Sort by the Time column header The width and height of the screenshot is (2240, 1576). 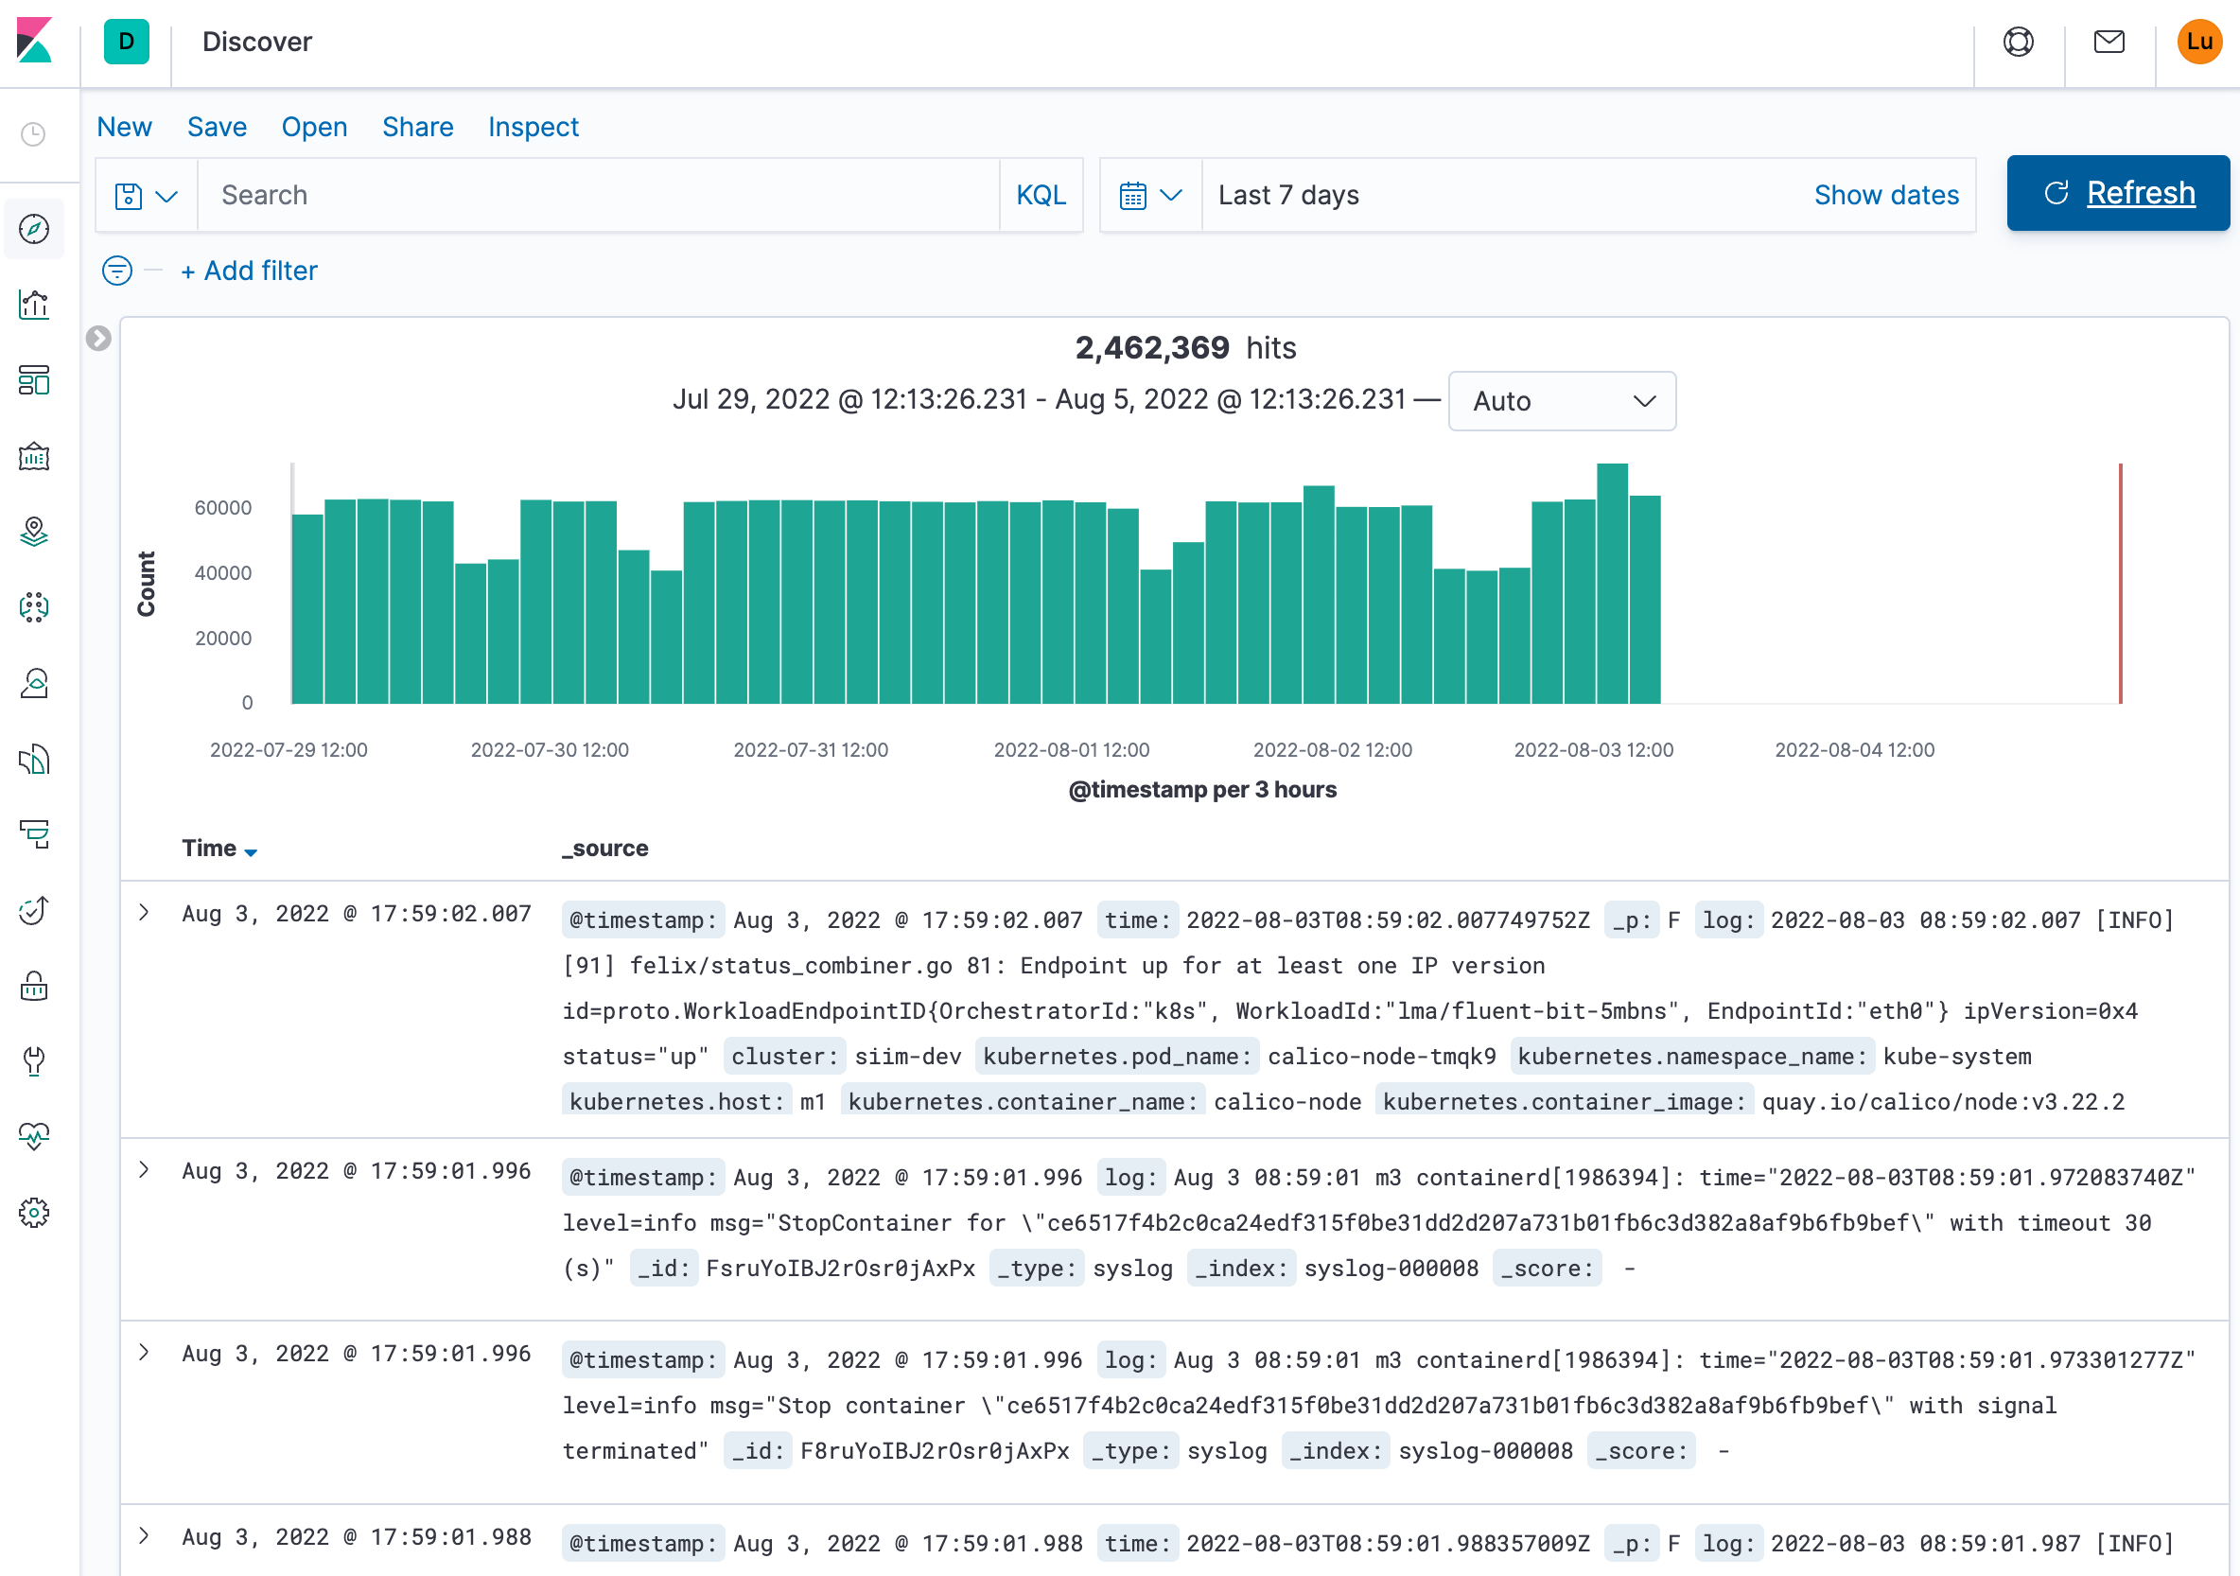[x=219, y=848]
